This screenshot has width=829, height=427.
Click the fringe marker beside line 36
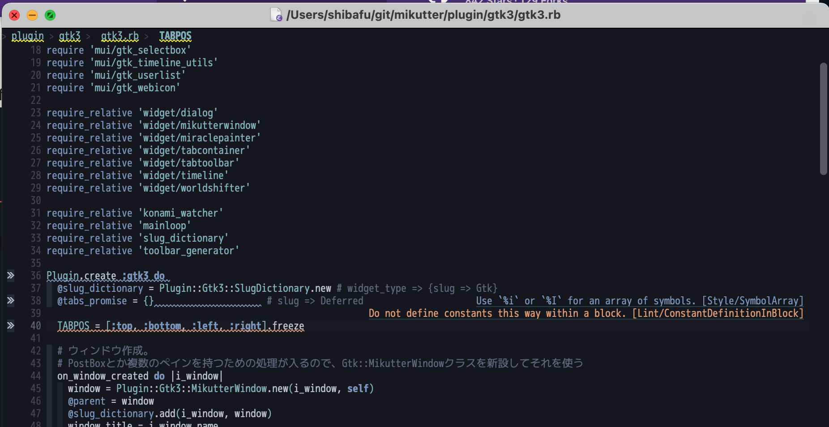(11, 275)
